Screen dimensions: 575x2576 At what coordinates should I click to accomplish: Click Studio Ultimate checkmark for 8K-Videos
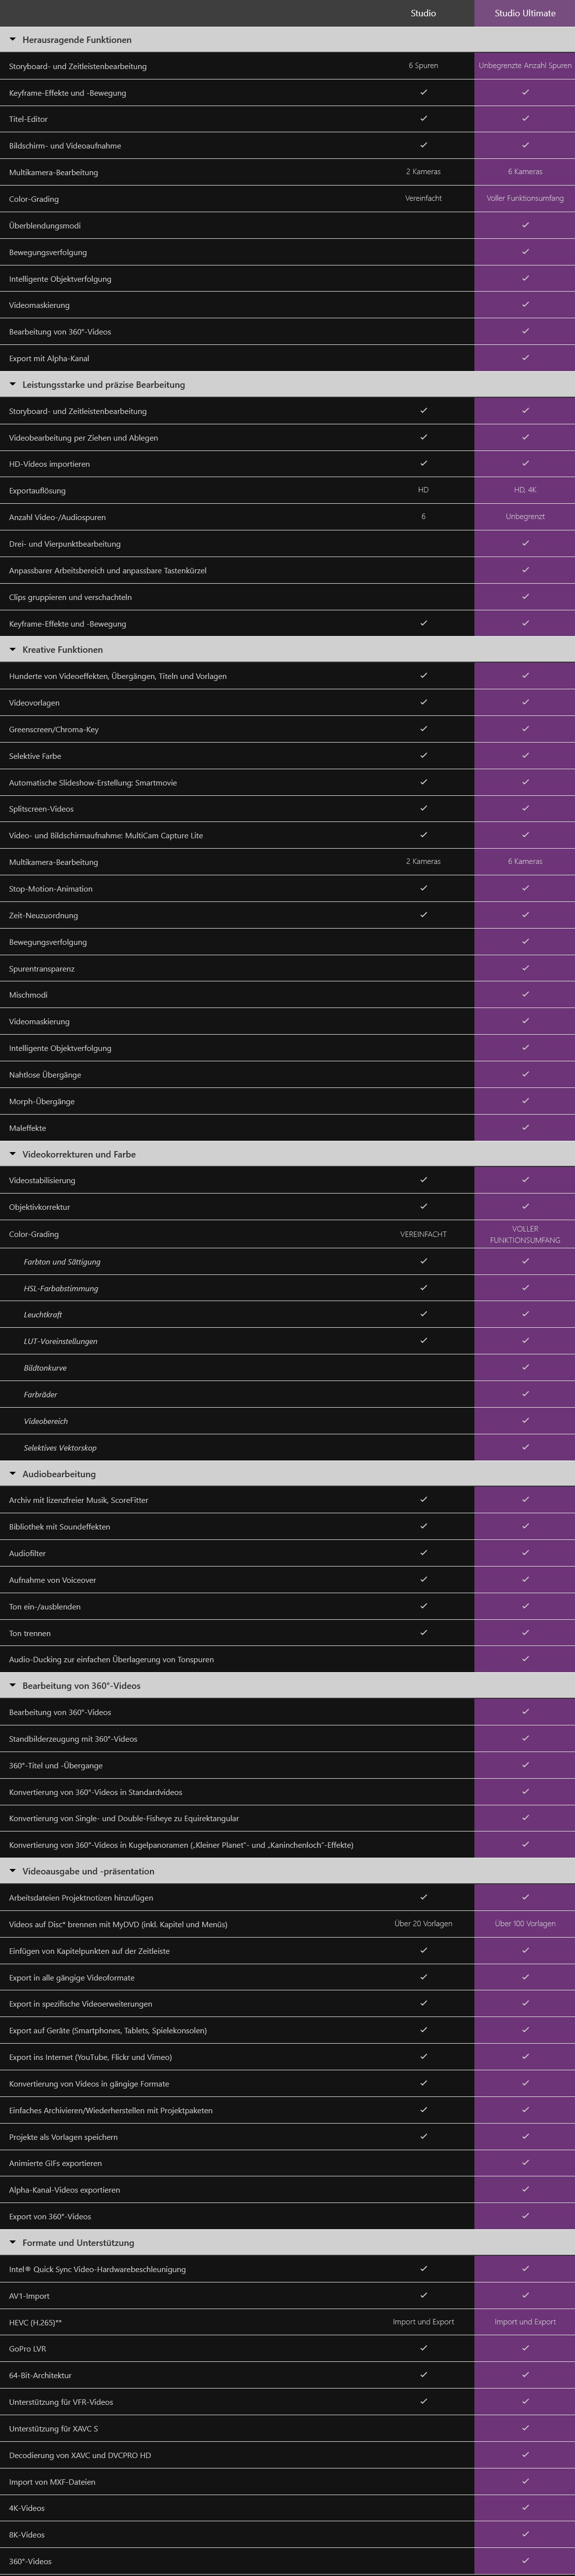pos(525,2535)
